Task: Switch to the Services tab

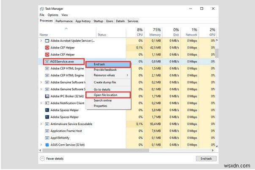Action: (x=133, y=21)
